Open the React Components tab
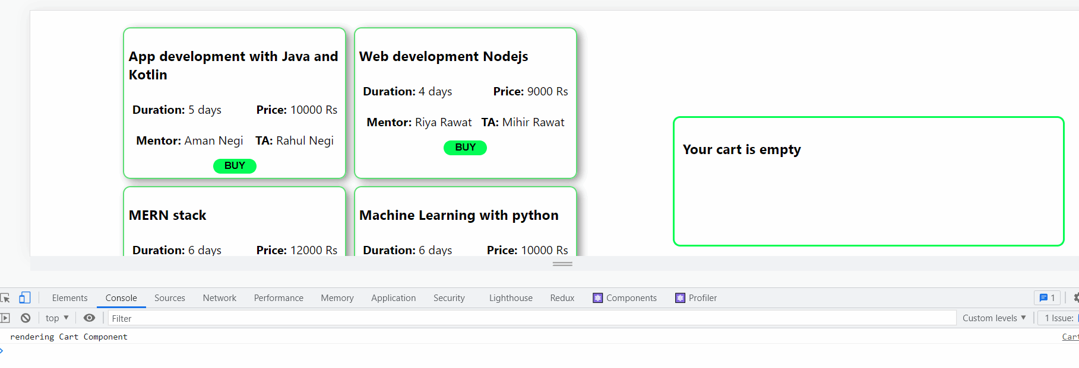Viewport: 1079px width, 368px height. tap(625, 298)
